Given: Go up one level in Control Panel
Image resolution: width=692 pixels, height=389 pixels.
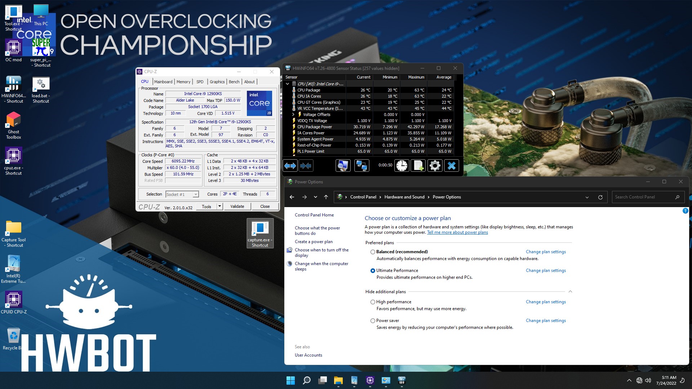Looking at the screenshot, I should [326, 197].
